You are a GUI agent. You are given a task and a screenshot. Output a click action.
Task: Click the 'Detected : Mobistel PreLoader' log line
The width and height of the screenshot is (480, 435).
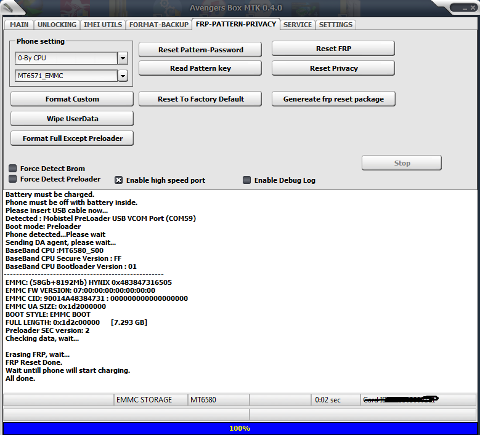pos(100,218)
